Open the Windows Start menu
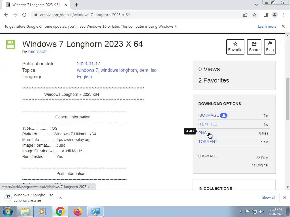The width and height of the screenshot is (290, 217). click(x=8, y=211)
